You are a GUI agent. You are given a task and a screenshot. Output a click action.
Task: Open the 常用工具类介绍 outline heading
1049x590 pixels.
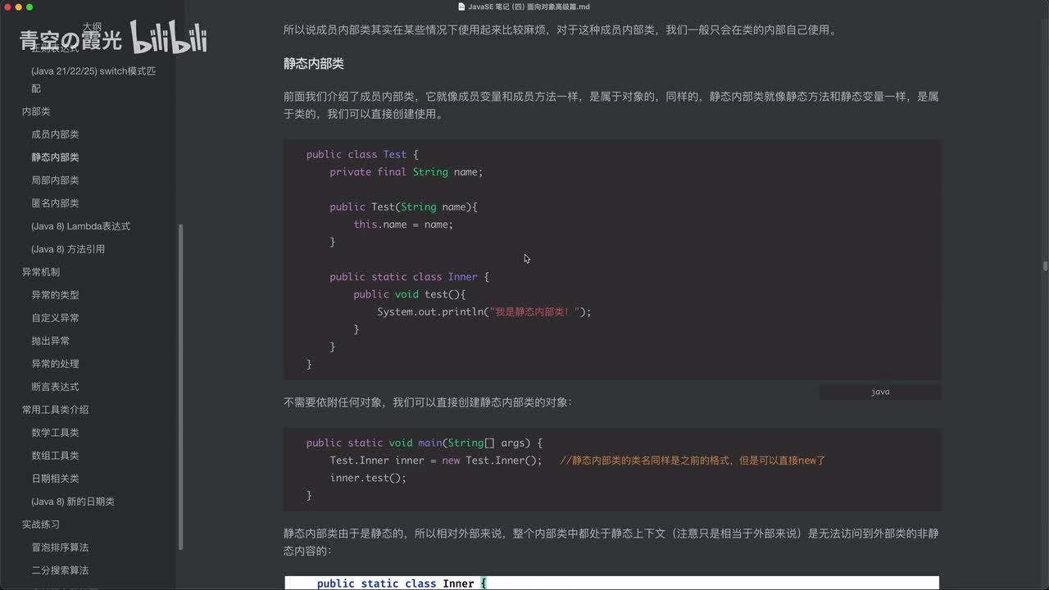click(55, 410)
